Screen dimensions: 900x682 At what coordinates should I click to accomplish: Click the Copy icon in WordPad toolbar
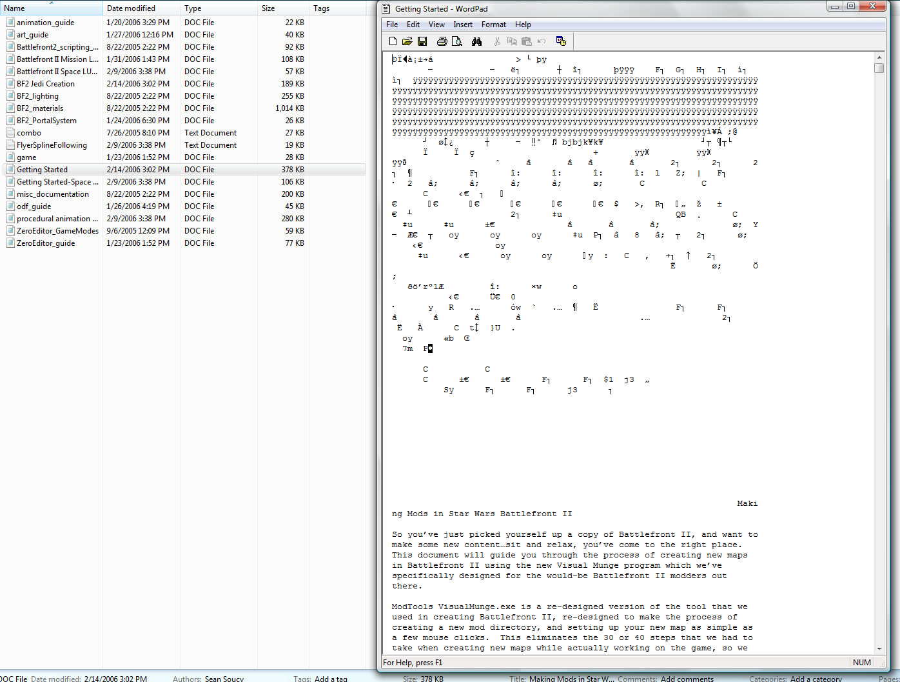(x=512, y=41)
